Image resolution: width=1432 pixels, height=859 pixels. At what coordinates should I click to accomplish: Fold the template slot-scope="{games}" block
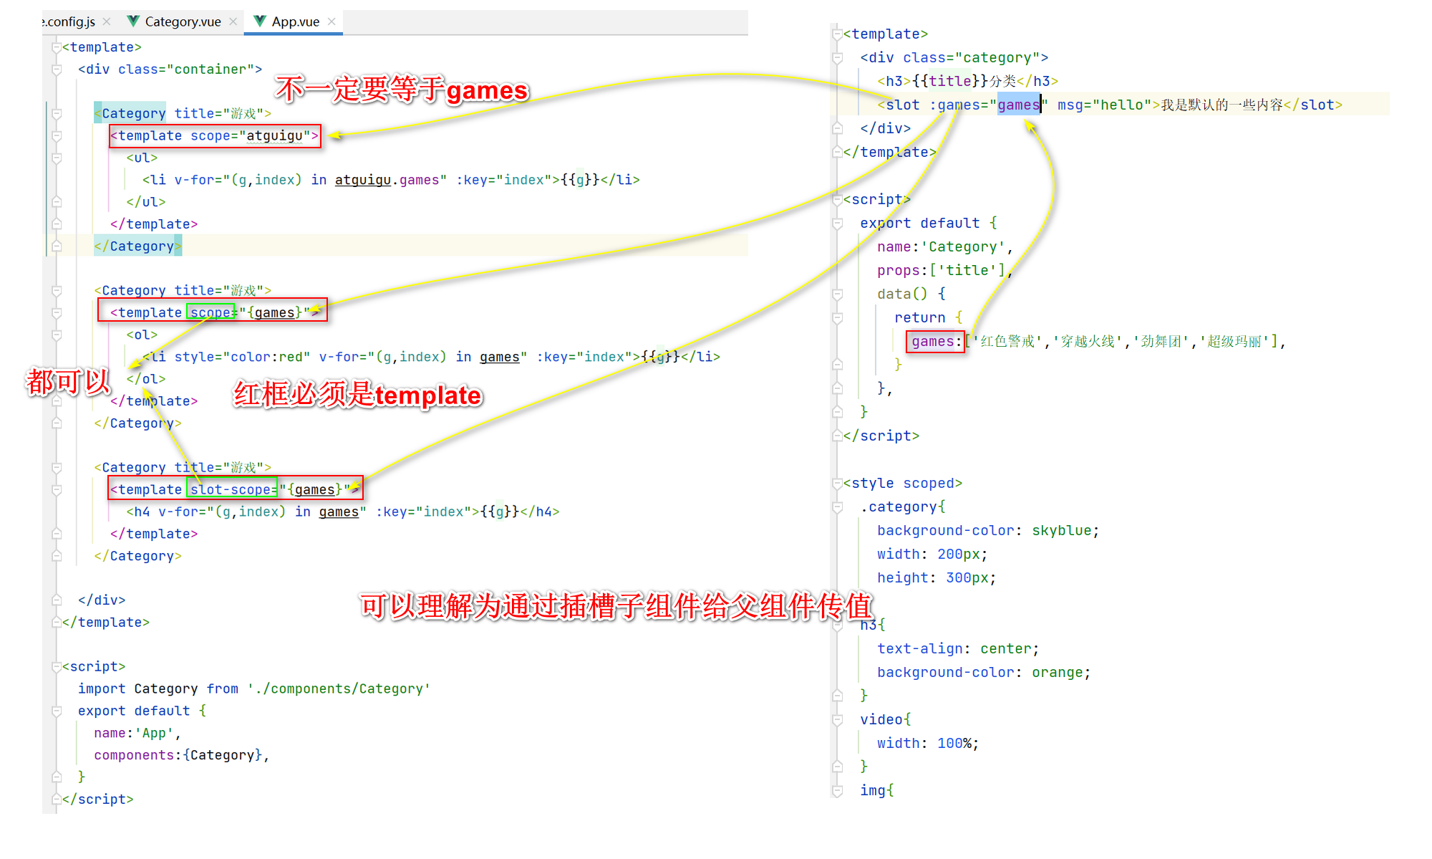coord(56,490)
